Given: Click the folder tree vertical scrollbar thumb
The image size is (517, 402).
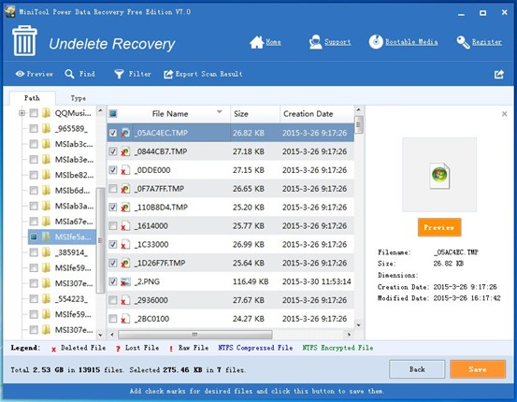Looking at the screenshot, I should tap(101, 240).
